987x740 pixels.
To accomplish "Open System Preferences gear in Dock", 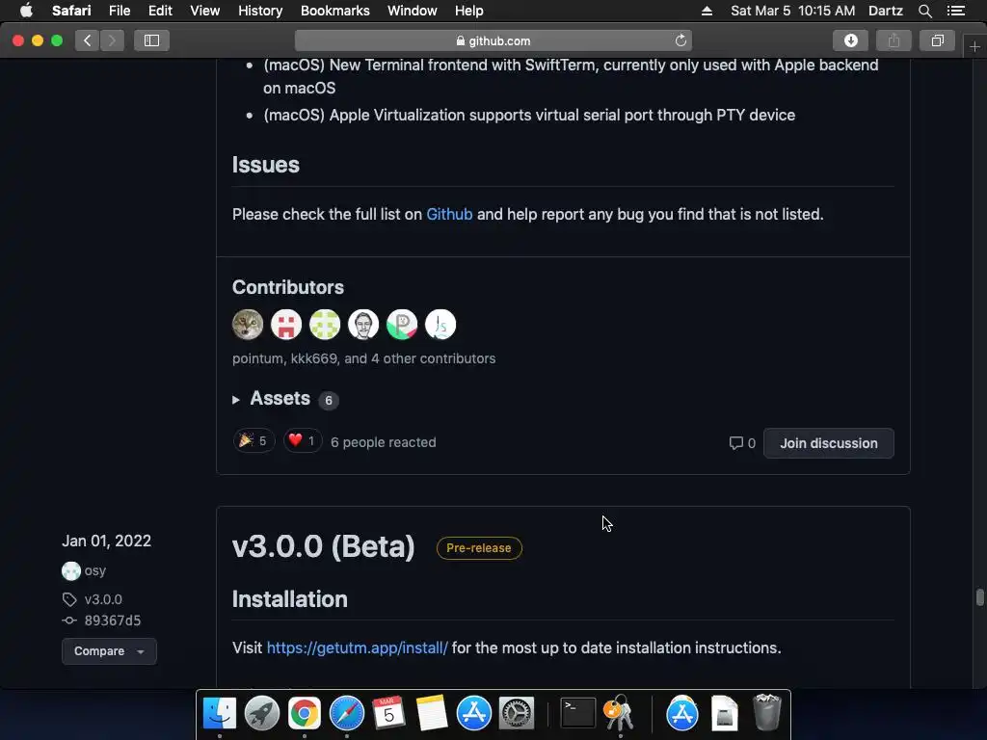I will (517, 713).
